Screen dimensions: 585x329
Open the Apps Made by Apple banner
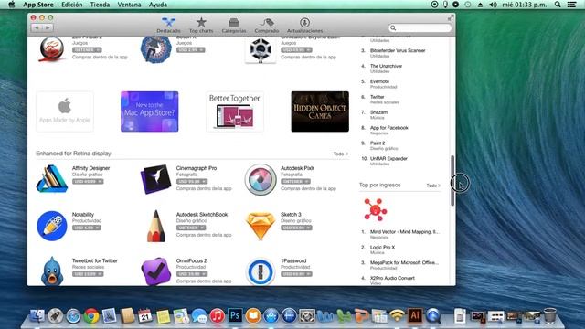click(x=65, y=111)
